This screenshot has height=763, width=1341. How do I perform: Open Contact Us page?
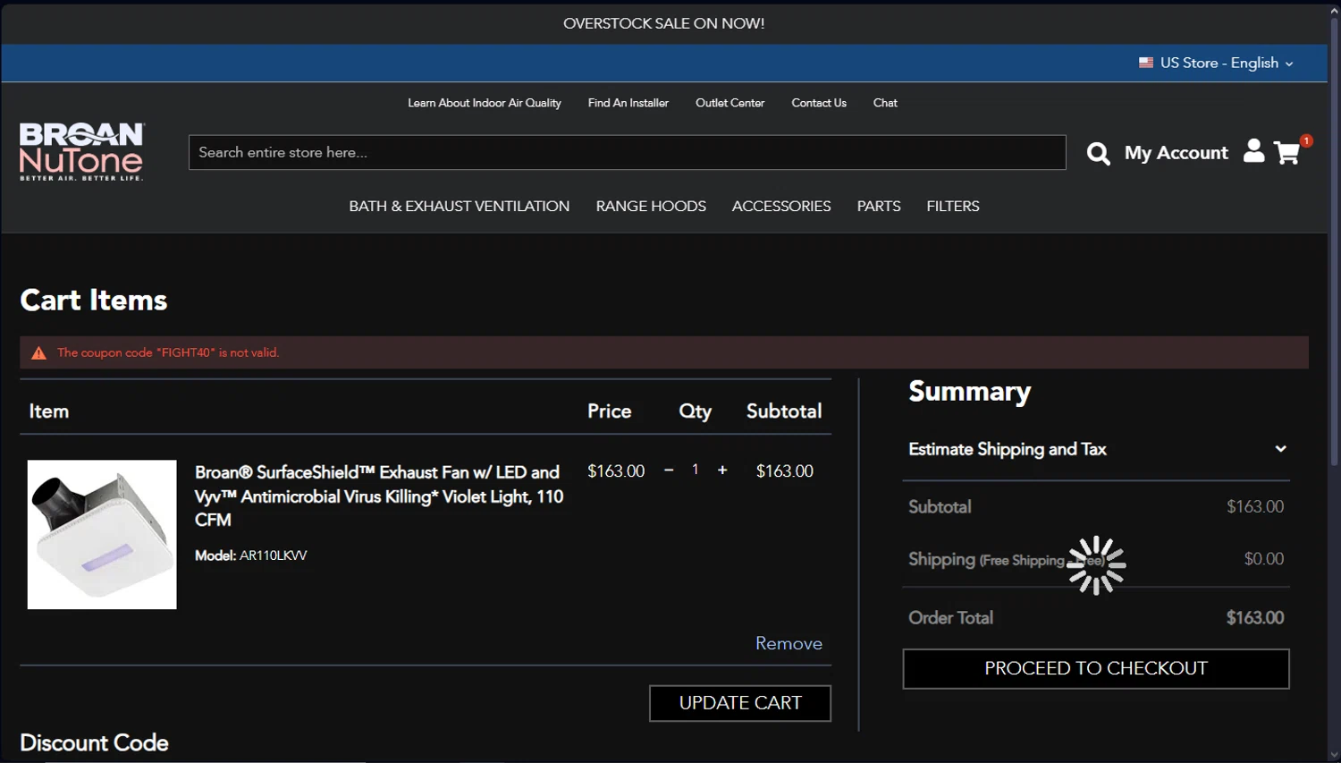point(819,103)
